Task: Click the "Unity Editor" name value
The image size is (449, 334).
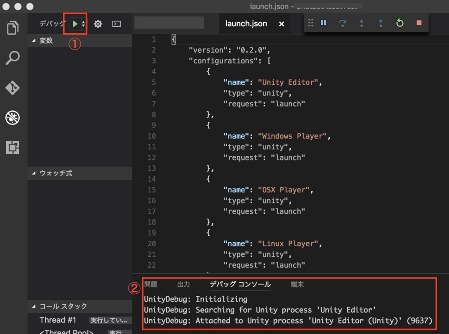Action: click(x=288, y=82)
